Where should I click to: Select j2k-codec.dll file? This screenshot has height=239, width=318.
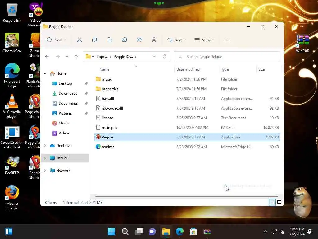(x=187, y=108)
